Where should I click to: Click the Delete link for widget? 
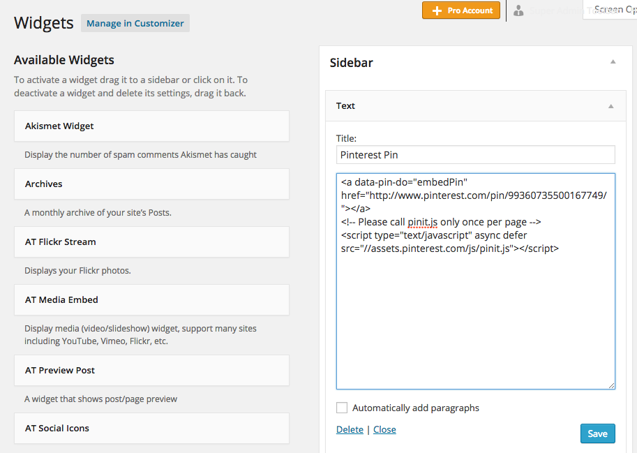(350, 429)
